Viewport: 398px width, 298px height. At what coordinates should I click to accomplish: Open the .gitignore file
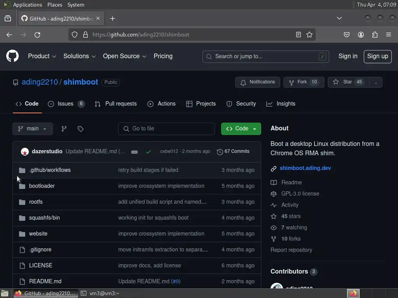tap(40, 250)
